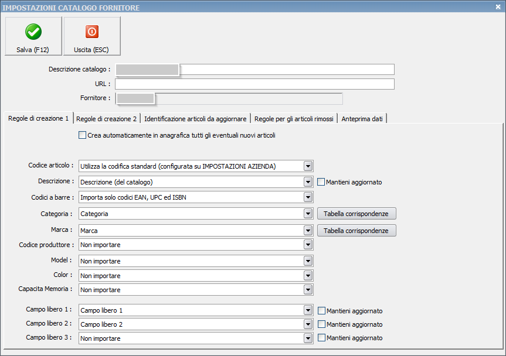Click into the URL input field

(254, 84)
